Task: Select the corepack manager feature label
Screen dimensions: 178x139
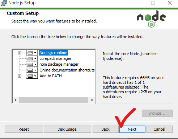Action: (55, 58)
